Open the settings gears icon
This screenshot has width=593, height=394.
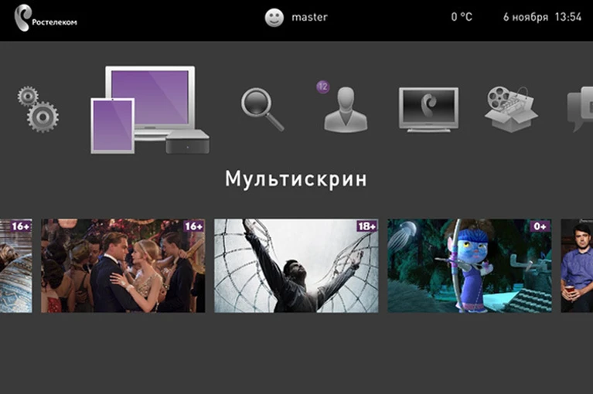pos(38,109)
